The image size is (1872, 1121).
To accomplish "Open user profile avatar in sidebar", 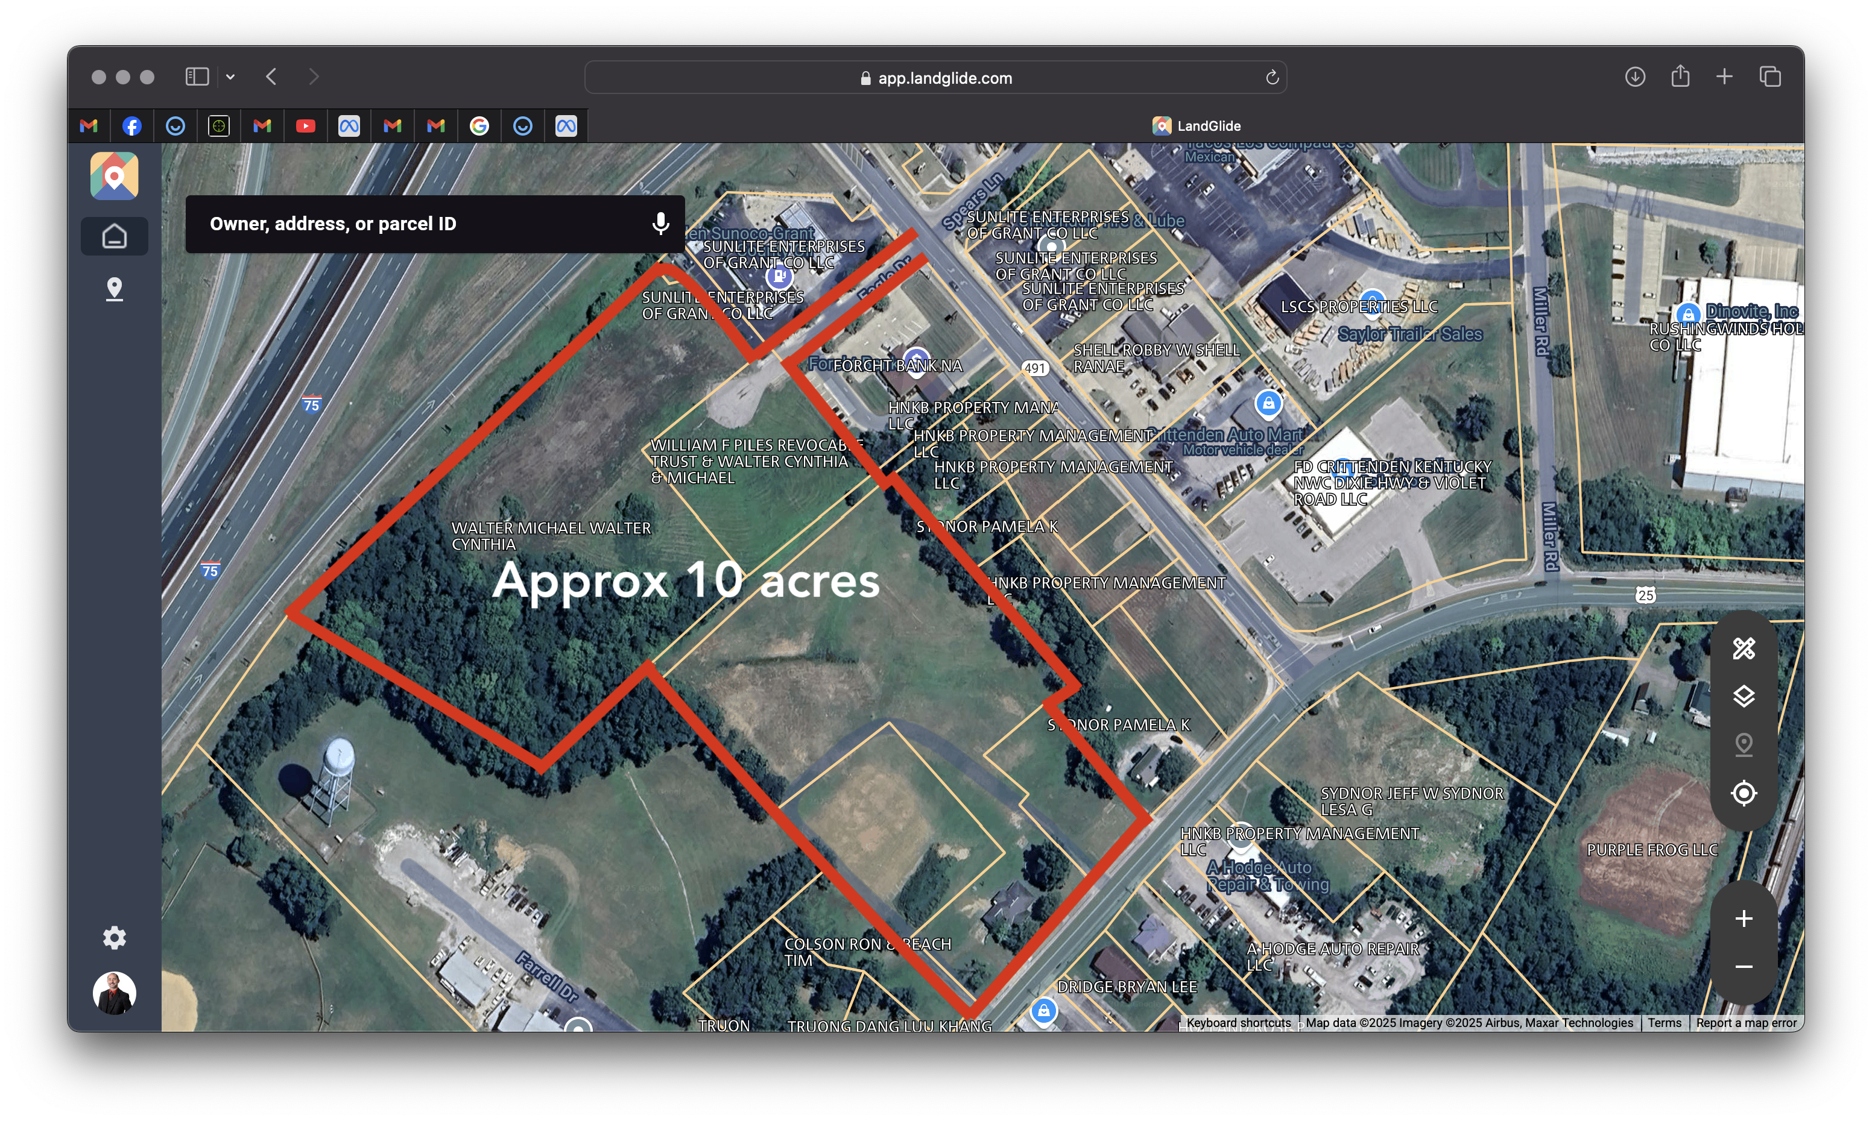I will pos(114,993).
